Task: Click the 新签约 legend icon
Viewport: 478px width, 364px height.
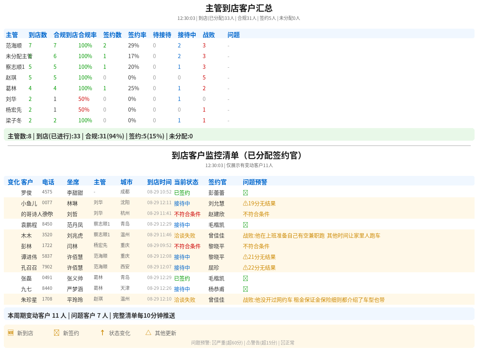Action: coord(57,333)
